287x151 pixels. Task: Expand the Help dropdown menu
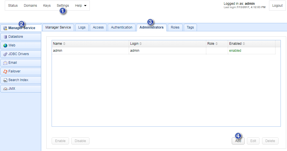(81, 6)
